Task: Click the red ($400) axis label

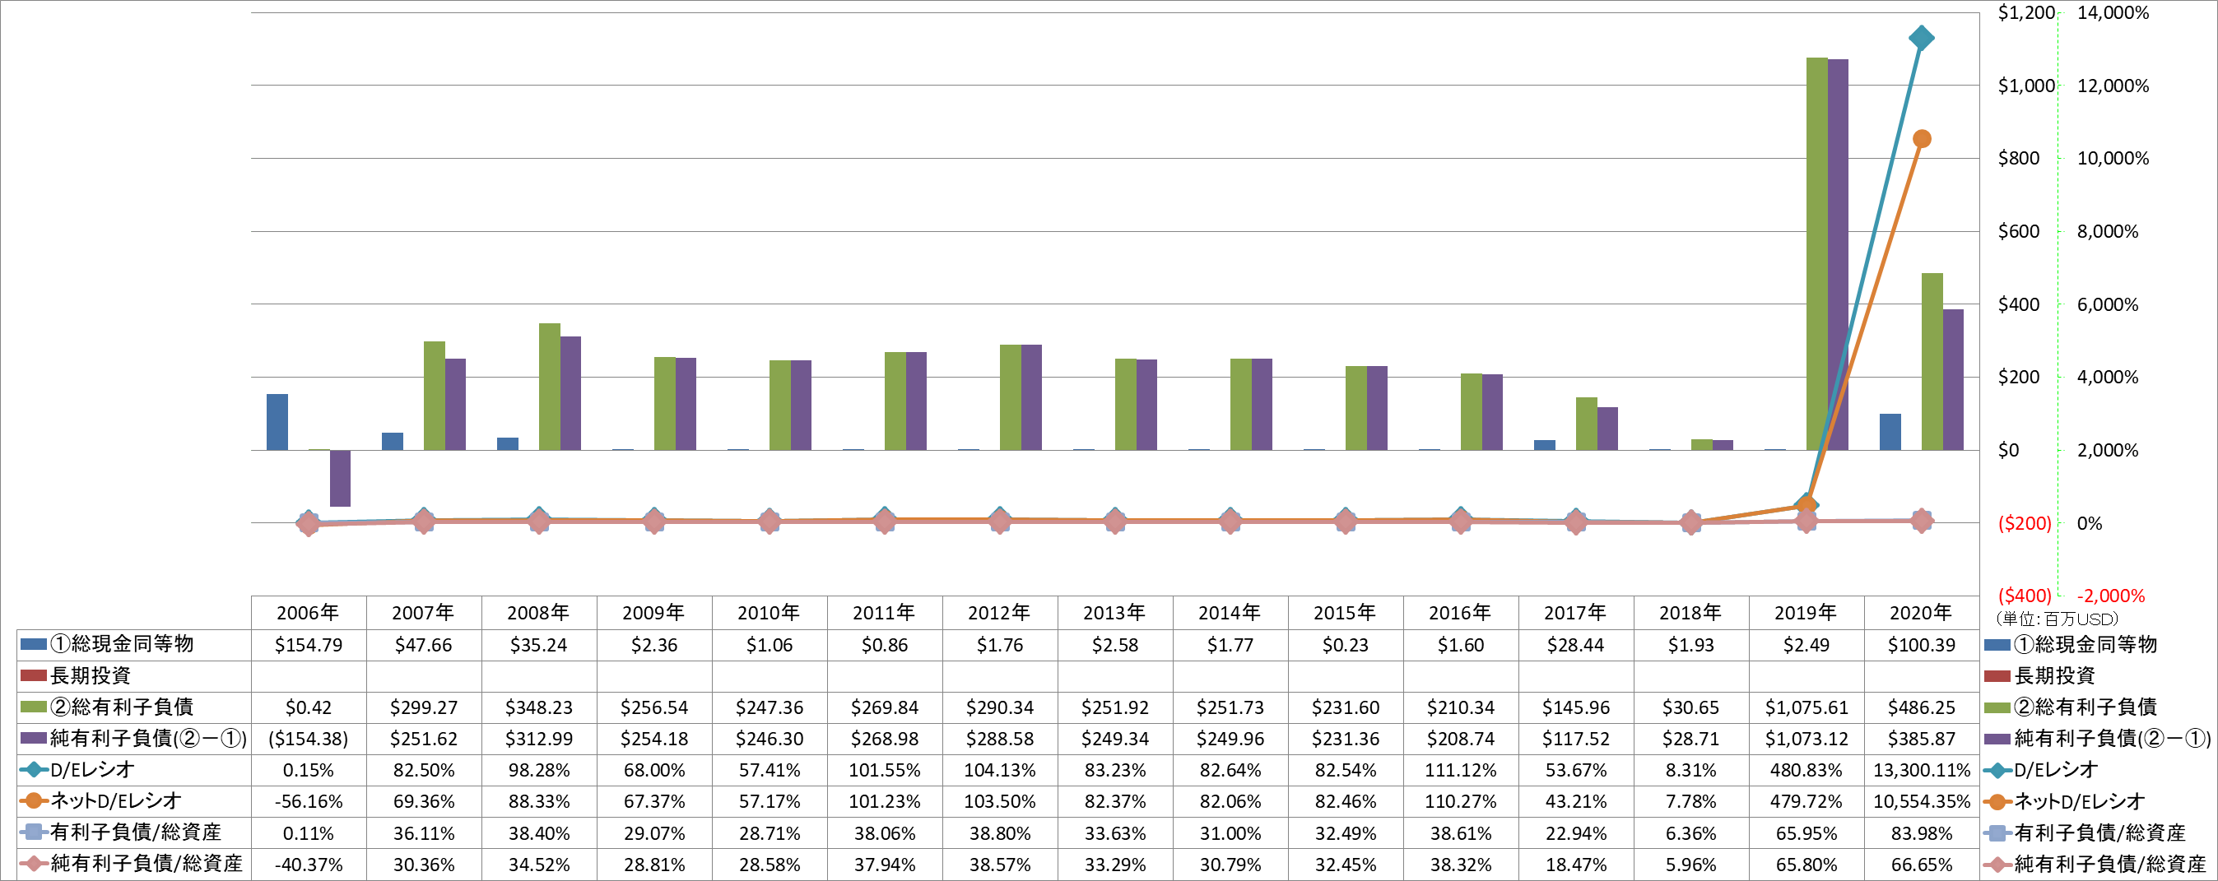Action: pyautogui.click(x=2025, y=596)
